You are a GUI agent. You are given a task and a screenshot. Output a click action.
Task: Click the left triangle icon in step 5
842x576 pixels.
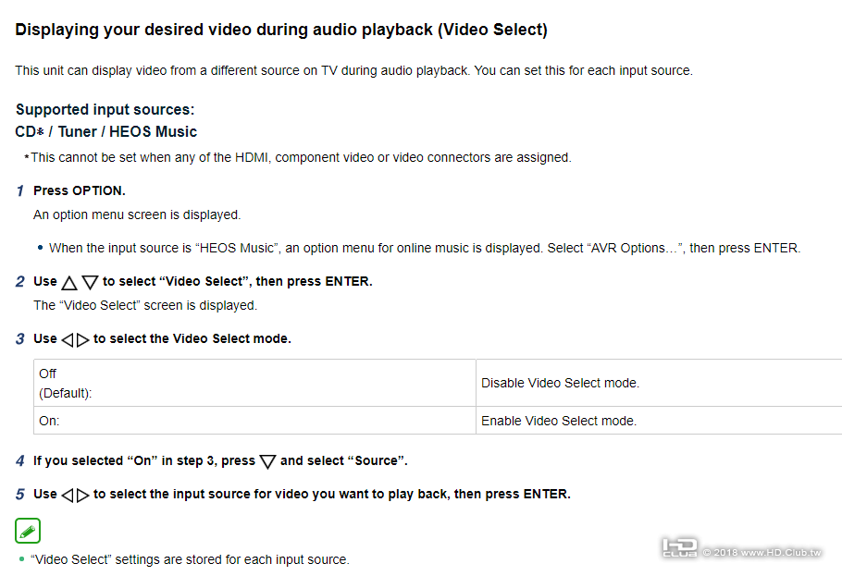point(68,496)
